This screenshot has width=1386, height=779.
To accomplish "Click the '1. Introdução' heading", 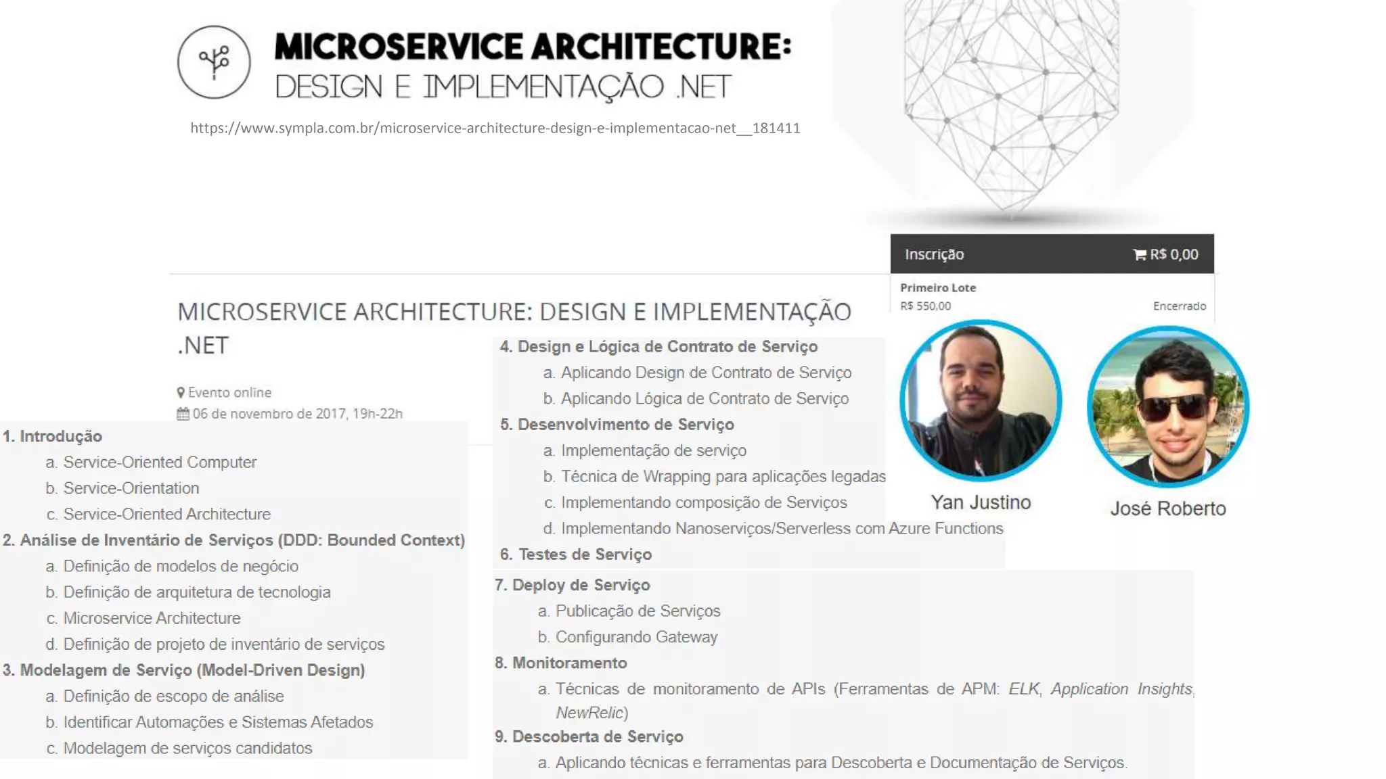I will pyautogui.click(x=53, y=436).
